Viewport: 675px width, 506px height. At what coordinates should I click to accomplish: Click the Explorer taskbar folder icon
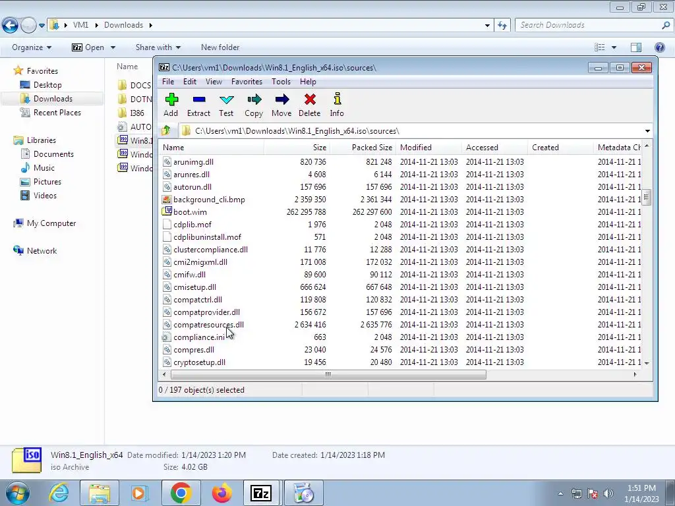(x=100, y=493)
